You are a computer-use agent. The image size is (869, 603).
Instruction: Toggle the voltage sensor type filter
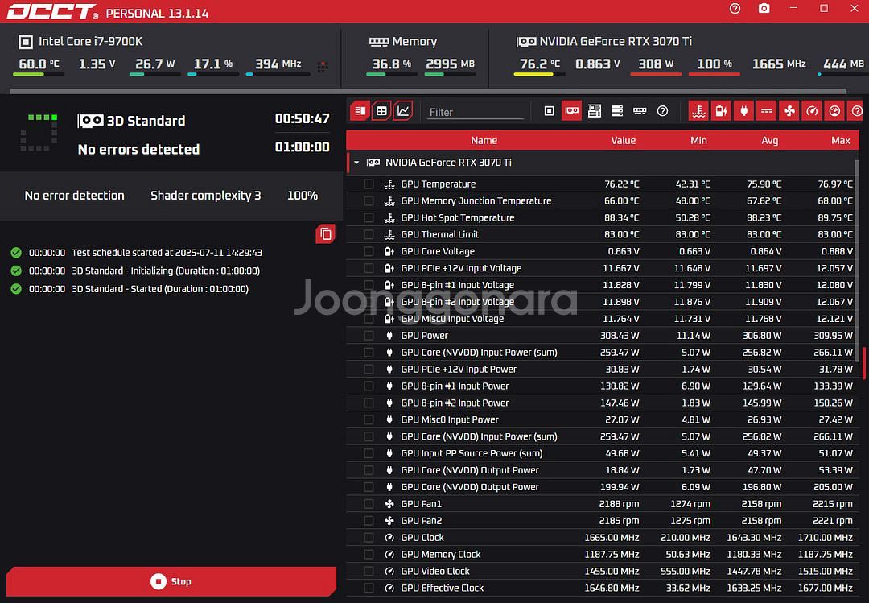click(722, 111)
